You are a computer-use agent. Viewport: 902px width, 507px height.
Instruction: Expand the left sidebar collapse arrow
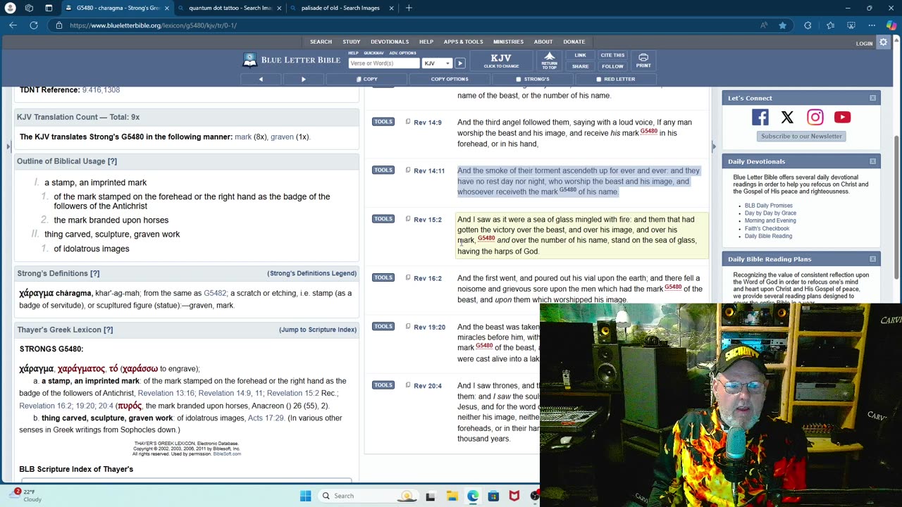8,146
